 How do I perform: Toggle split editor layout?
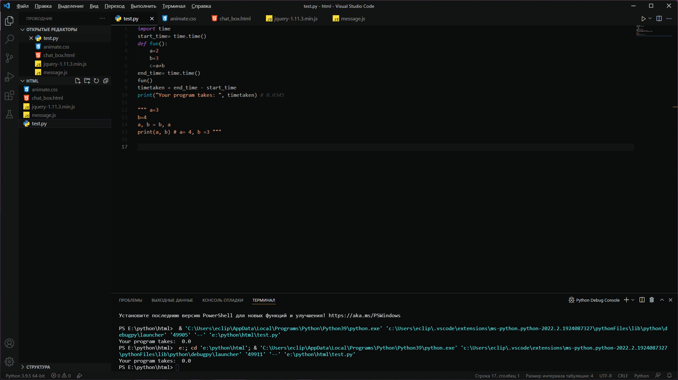pos(659,19)
